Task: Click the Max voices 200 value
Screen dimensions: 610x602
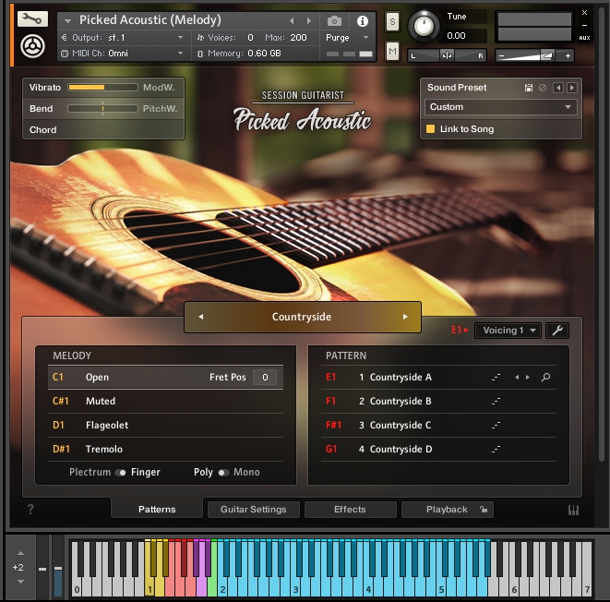Action: pos(298,38)
